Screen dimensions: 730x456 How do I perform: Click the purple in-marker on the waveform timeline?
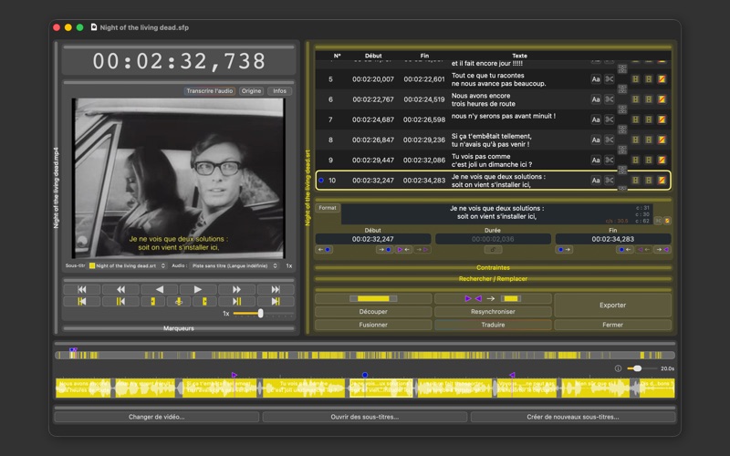pyautogui.click(x=235, y=375)
